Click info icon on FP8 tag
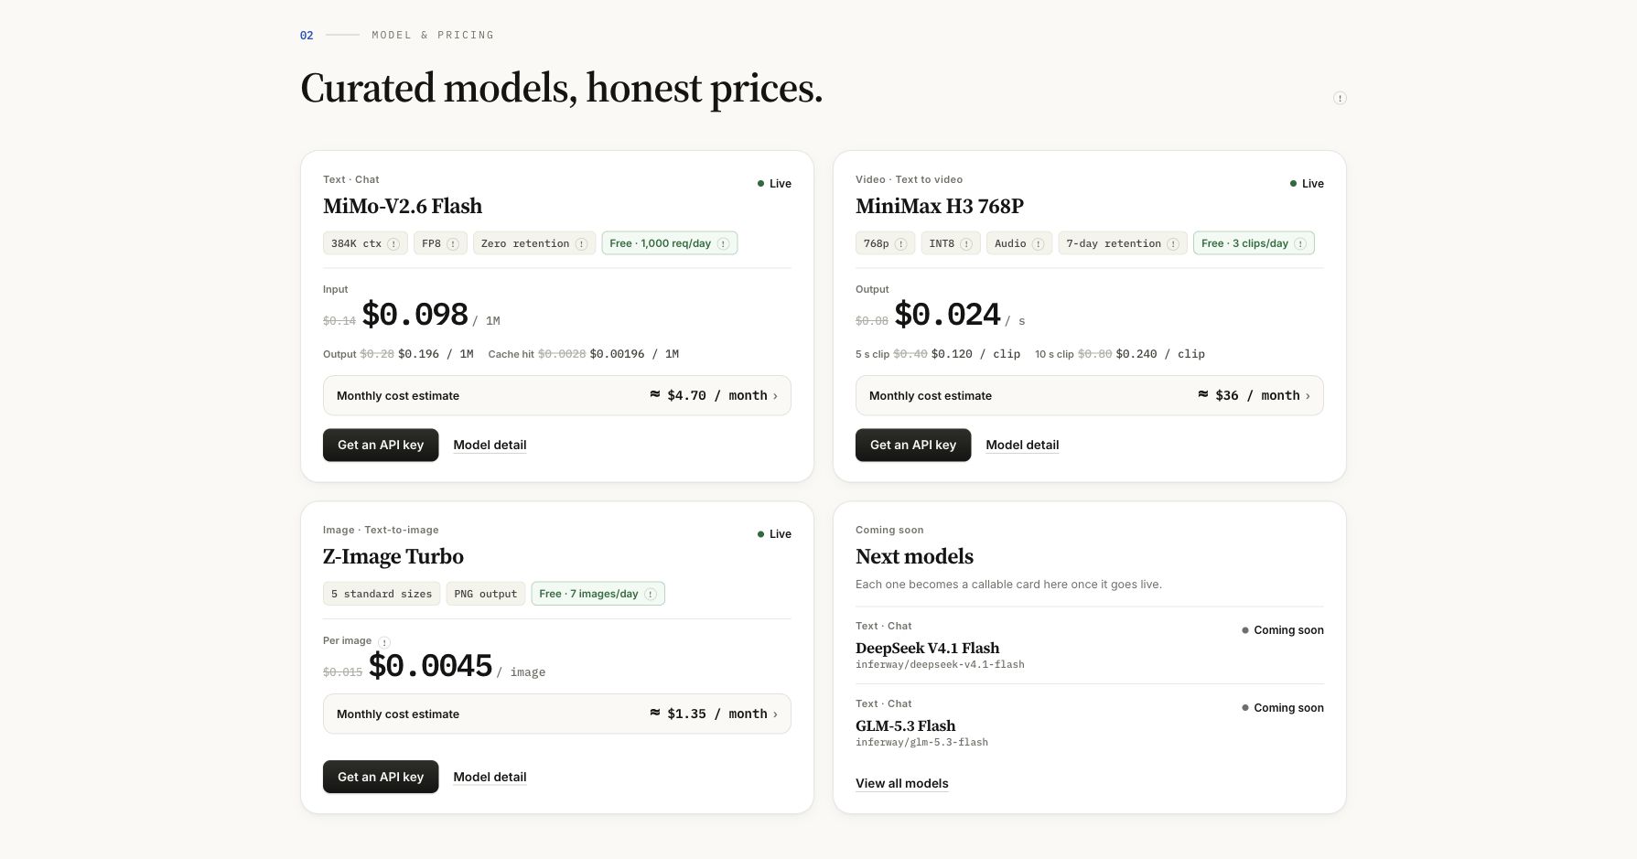 [452, 244]
